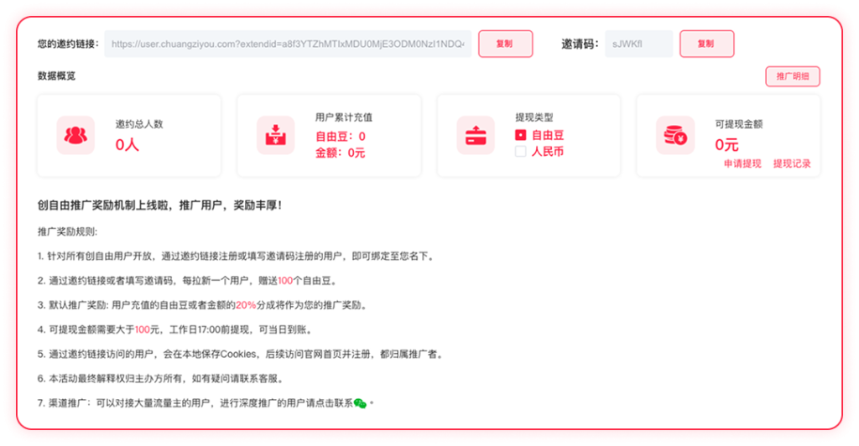Select the 自由豆 withdrawal type checkbox
Viewport: 859px width, 446px height.
click(520, 135)
